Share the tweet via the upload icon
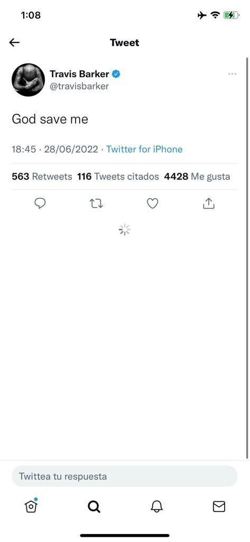This screenshot has width=250, height=542. (208, 204)
